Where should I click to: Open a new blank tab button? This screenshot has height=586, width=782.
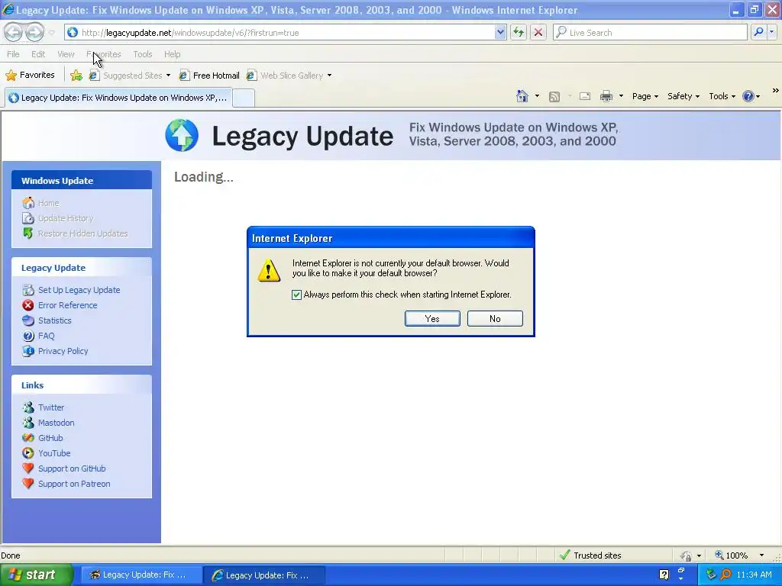244,98
